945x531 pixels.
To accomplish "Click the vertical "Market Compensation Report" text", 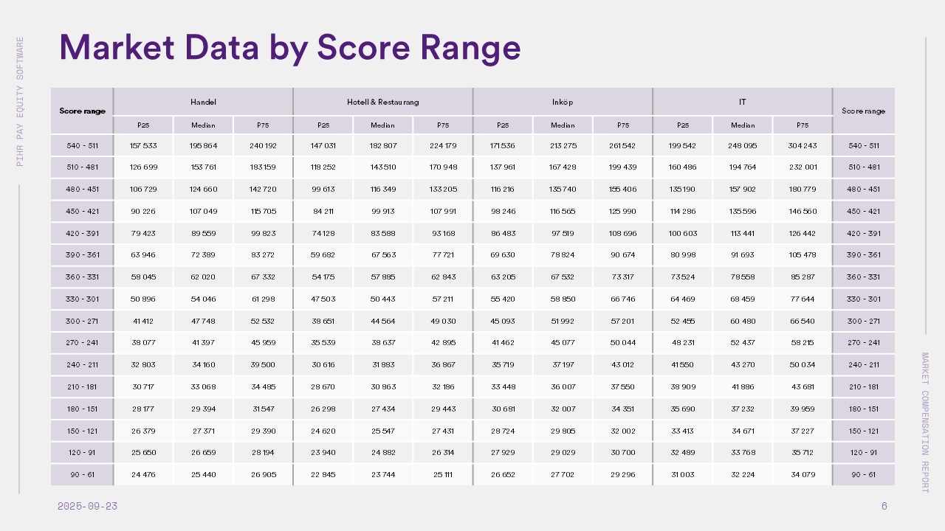I will coord(925,422).
